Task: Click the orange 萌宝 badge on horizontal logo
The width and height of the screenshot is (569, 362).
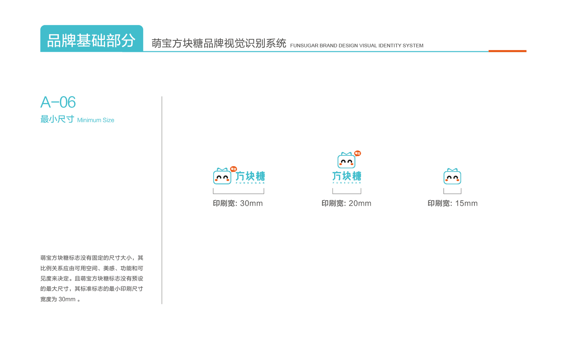Action: (x=233, y=169)
